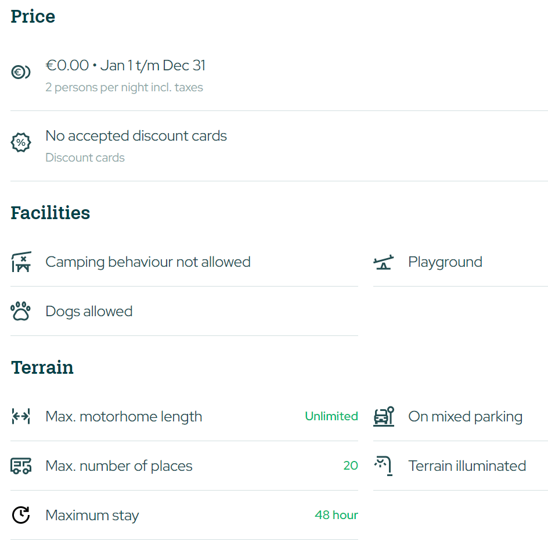
Task: Click the €0.00 price text
Action: tap(67, 66)
